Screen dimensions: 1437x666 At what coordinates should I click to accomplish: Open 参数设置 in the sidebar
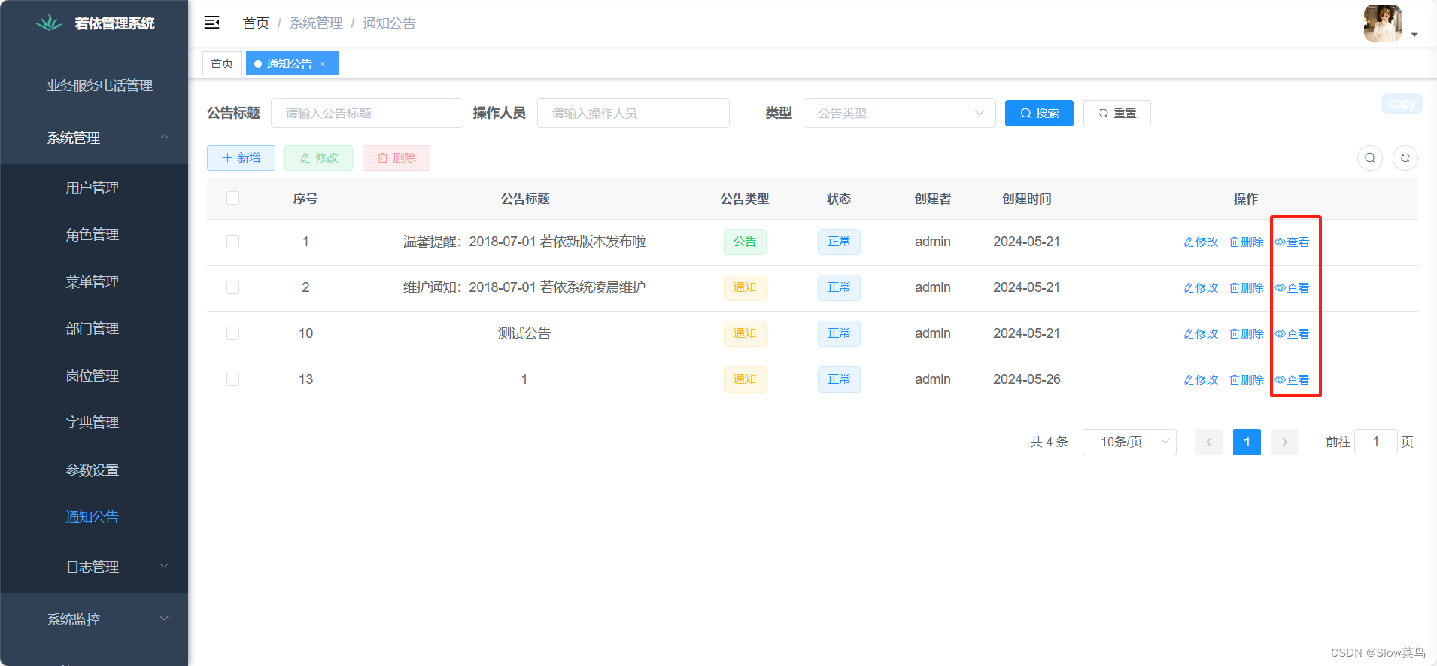pyautogui.click(x=94, y=470)
